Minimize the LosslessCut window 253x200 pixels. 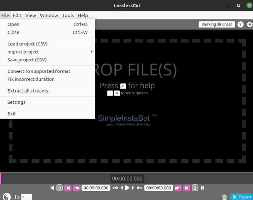228,5
